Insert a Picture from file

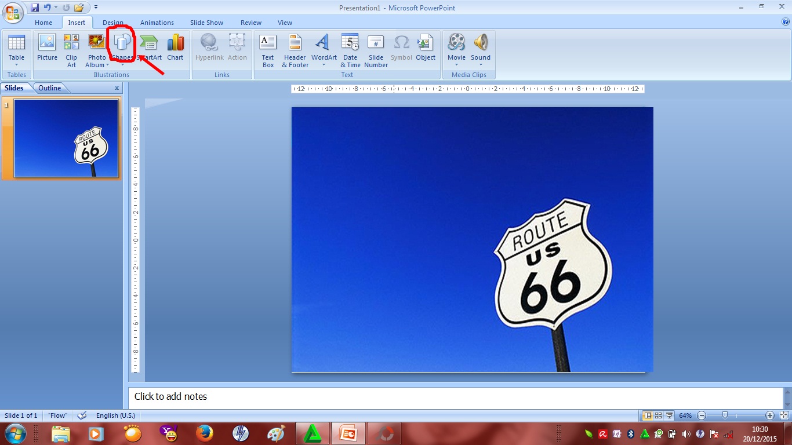(47, 48)
